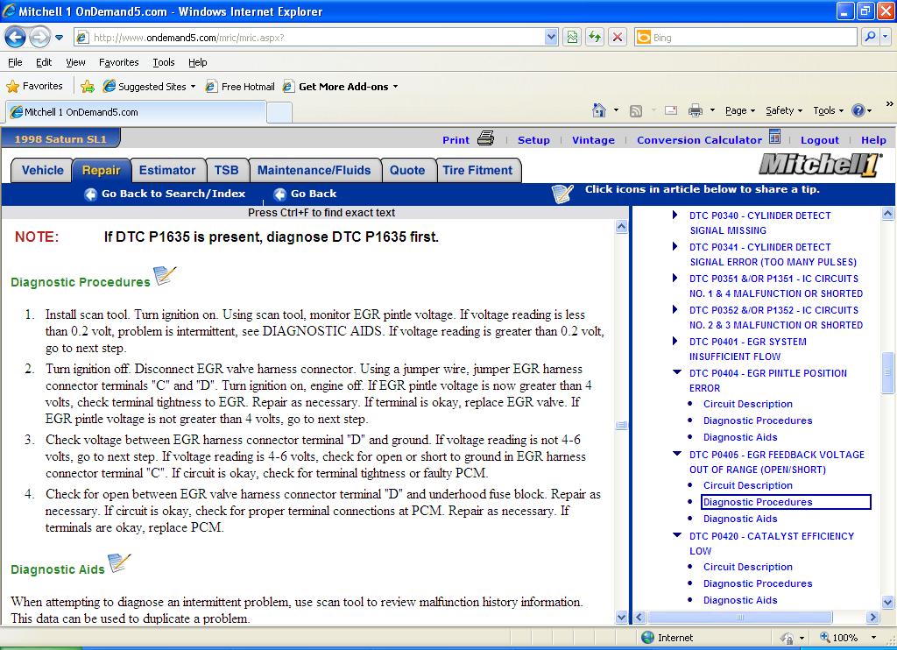Viewport: 897px width, 650px height.
Task: Switch to the Estimator tab
Action: click(167, 171)
